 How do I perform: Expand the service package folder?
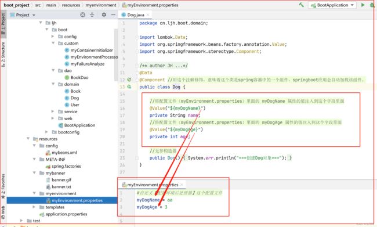[x=53, y=111]
